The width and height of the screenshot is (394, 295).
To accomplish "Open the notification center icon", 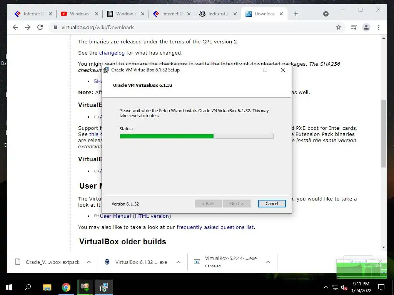I will [x=381, y=287].
